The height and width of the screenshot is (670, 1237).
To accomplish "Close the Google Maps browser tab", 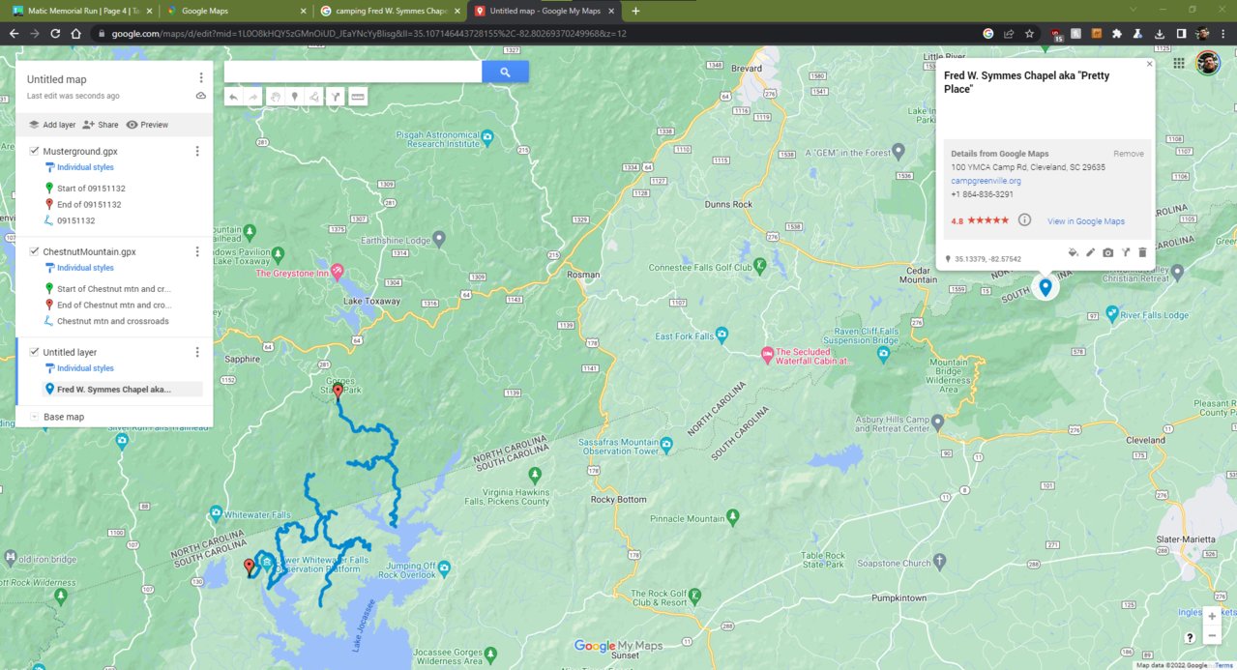I will click(x=302, y=11).
